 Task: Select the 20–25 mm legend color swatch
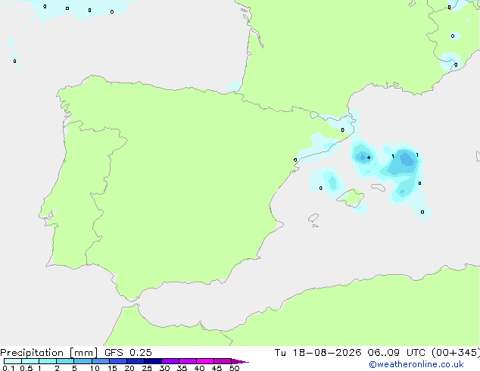(x=135, y=361)
